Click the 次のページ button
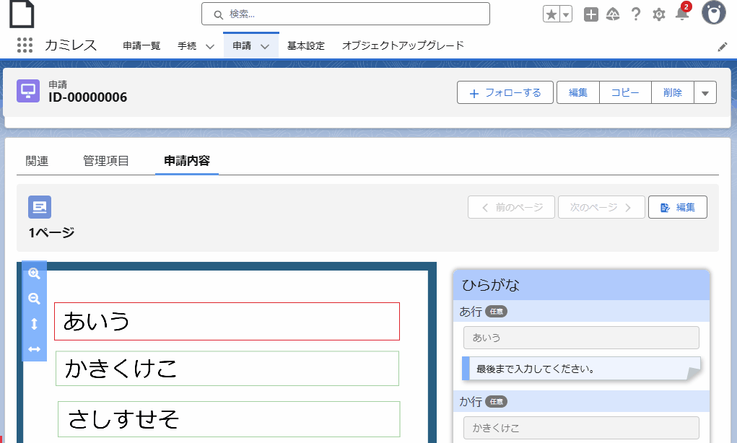737x443 pixels. click(601, 207)
